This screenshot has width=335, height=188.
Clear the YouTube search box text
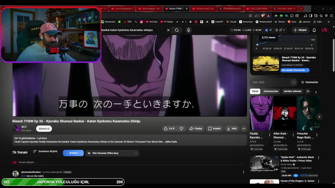[168, 30]
